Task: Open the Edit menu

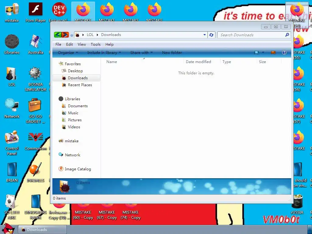Action: coord(69,44)
